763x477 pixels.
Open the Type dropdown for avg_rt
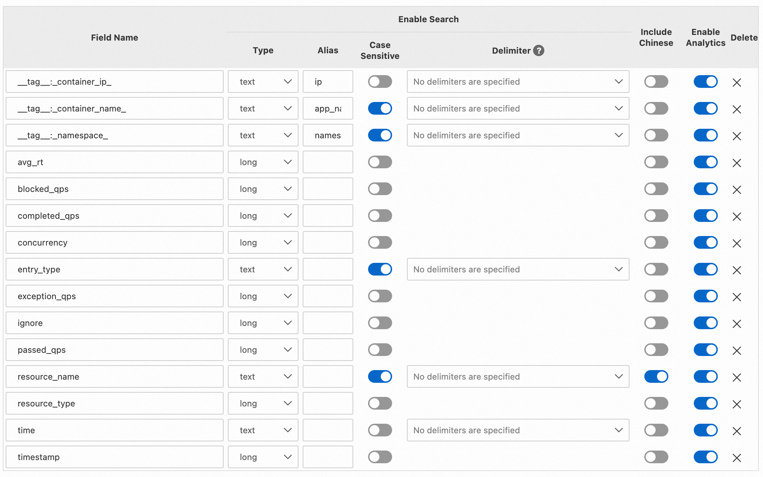point(263,162)
